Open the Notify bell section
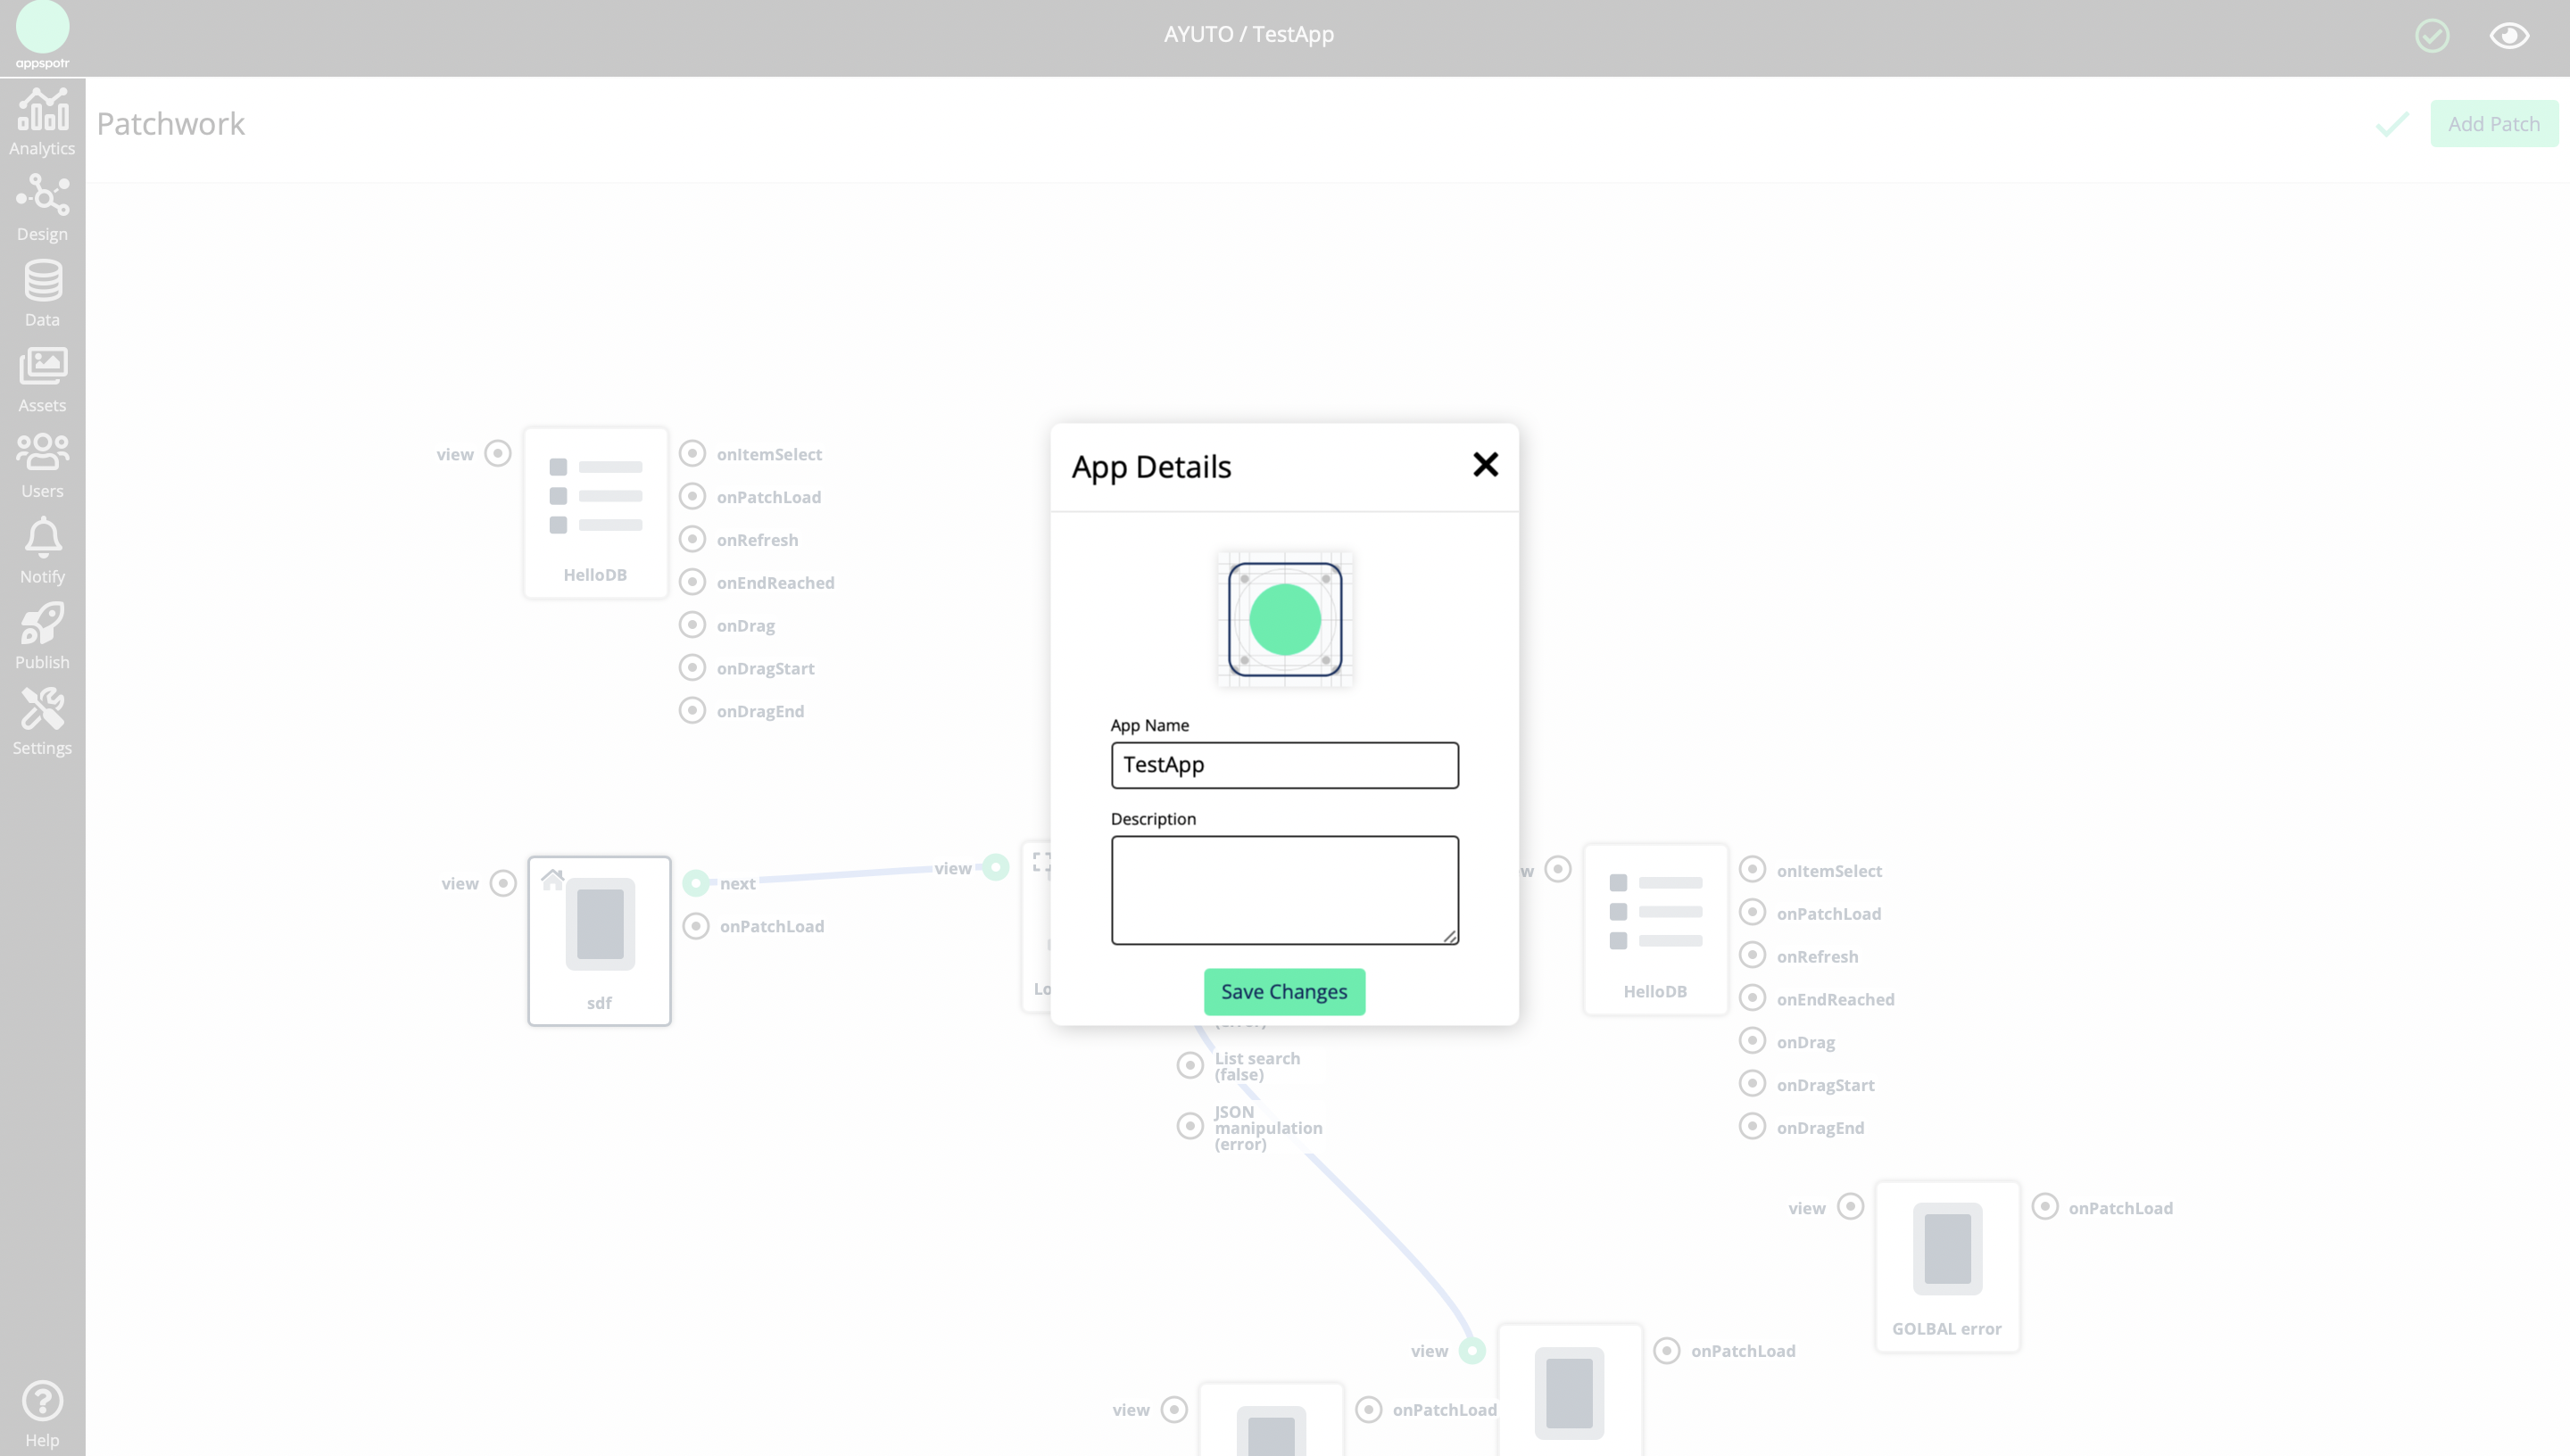The image size is (2570, 1456). point(42,551)
